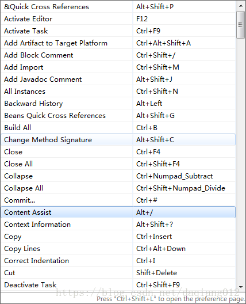Click the Ctrl+Numpad_Subtract shortcut cell

184,176
